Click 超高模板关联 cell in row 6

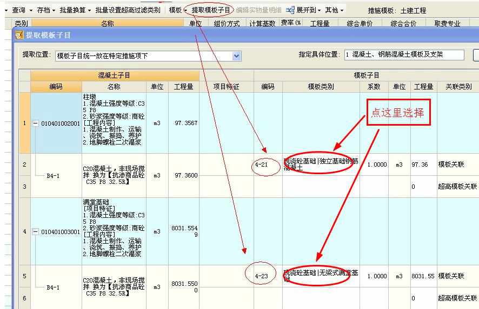[x=458, y=298]
